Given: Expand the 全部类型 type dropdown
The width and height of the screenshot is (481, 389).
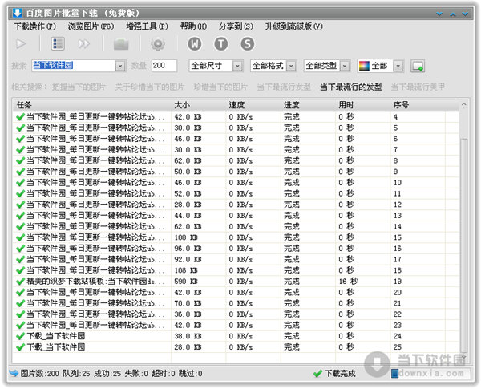Looking at the screenshot, I should tap(345, 66).
